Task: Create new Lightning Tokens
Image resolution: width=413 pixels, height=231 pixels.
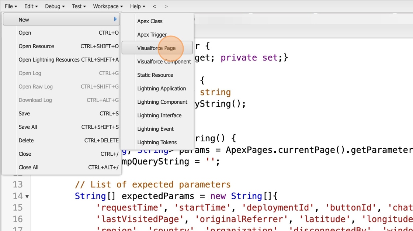Action: point(157,142)
